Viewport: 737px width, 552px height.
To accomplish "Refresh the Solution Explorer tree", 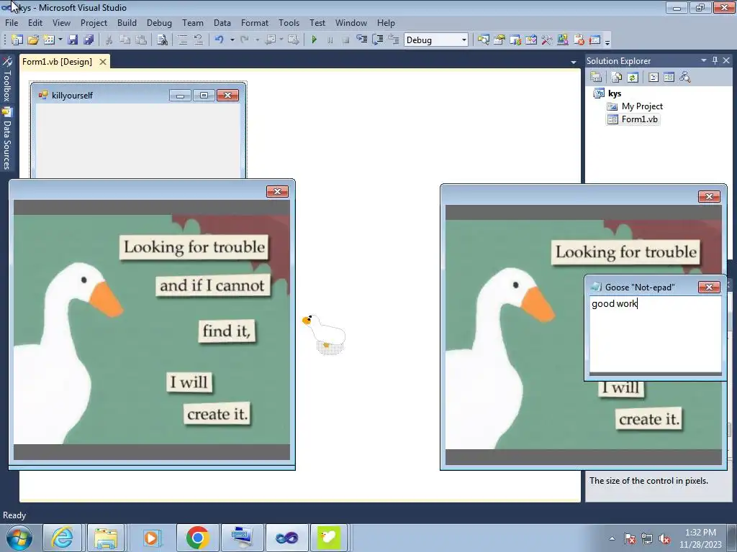I will [633, 77].
